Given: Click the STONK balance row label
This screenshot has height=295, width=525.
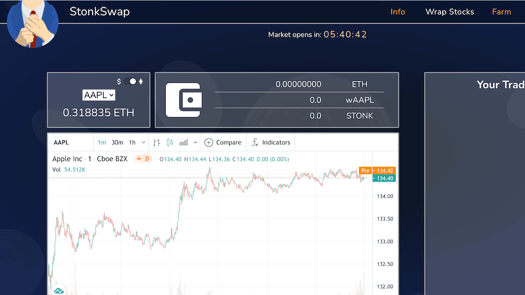Looking at the screenshot, I should 359,116.
